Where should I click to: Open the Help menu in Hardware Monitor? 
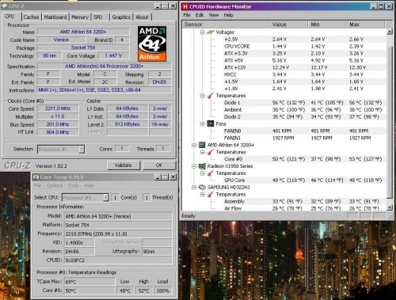229,15
